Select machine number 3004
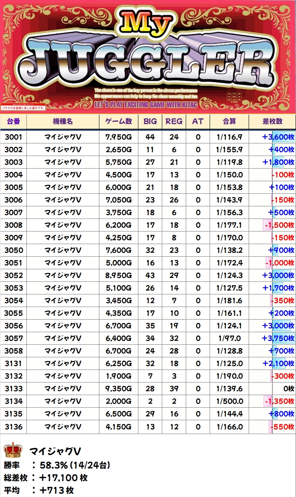Viewport: 296px width, 497px height. point(14,174)
